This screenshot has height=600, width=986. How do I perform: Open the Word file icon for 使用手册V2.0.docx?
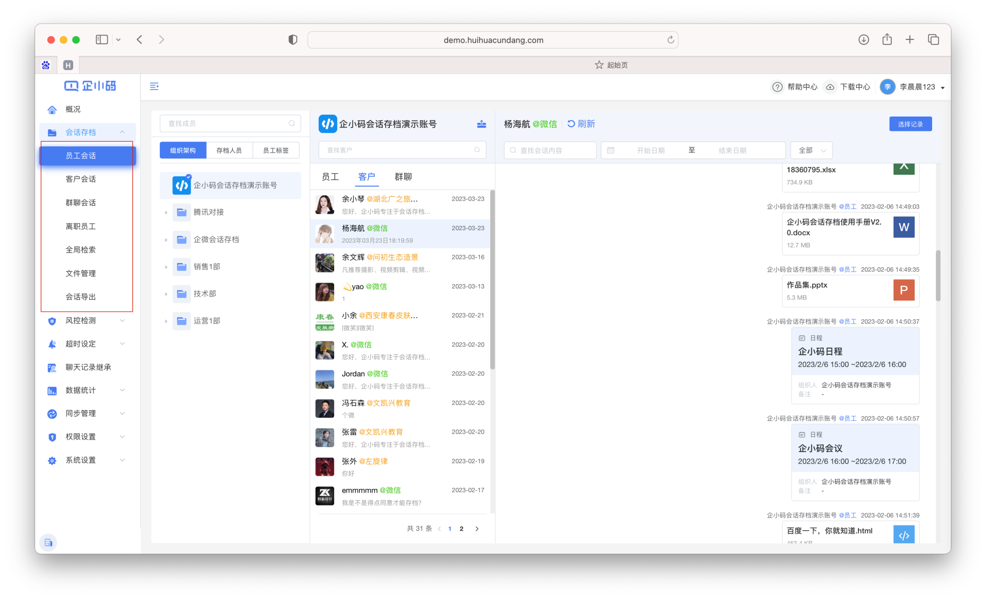pyautogui.click(x=904, y=227)
